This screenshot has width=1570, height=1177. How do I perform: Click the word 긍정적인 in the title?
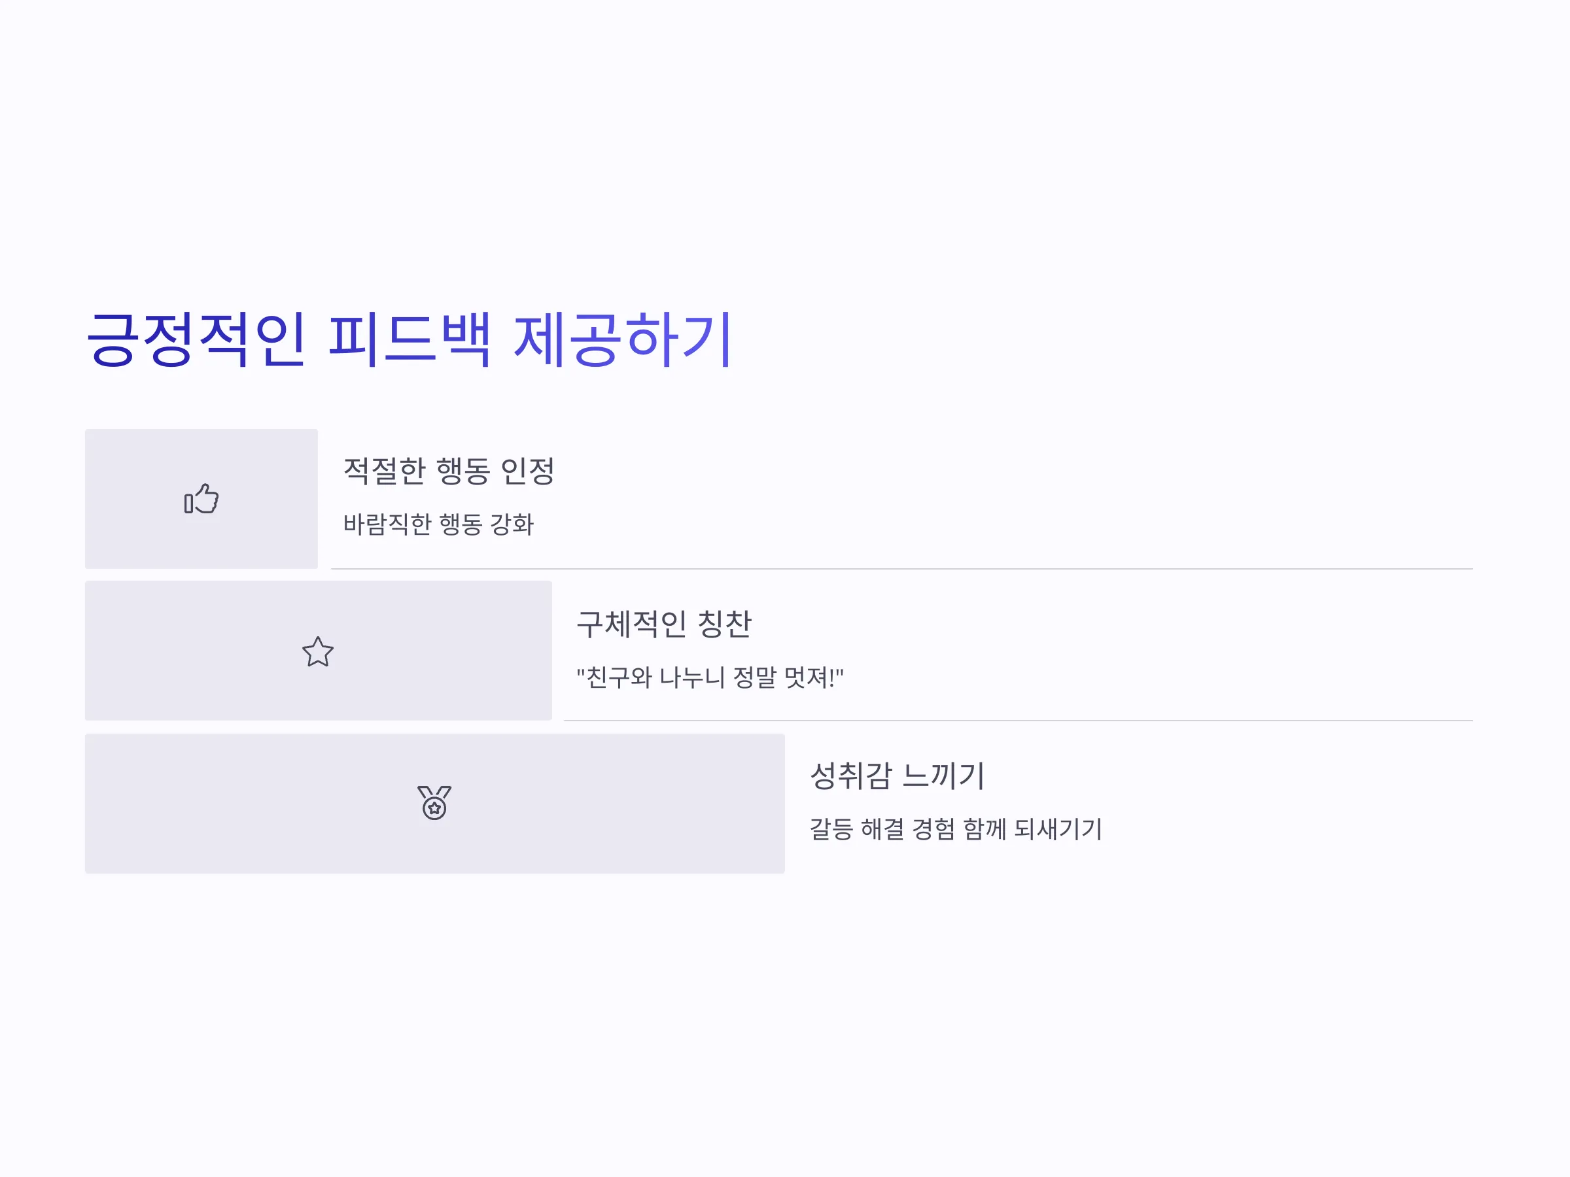point(197,340)
